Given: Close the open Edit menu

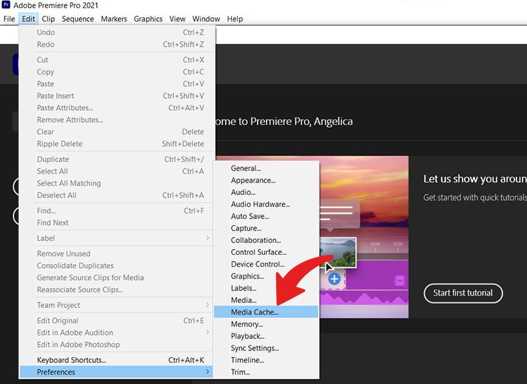Looking at the screenshot, I should (28, 19).
